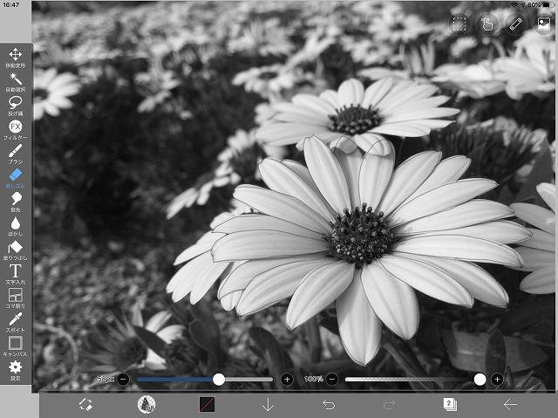Tap the clock in the status bar

click(10, 4)
